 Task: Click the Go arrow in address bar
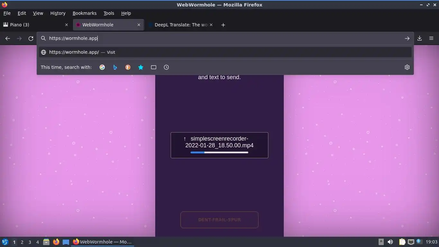pos(407,38)
